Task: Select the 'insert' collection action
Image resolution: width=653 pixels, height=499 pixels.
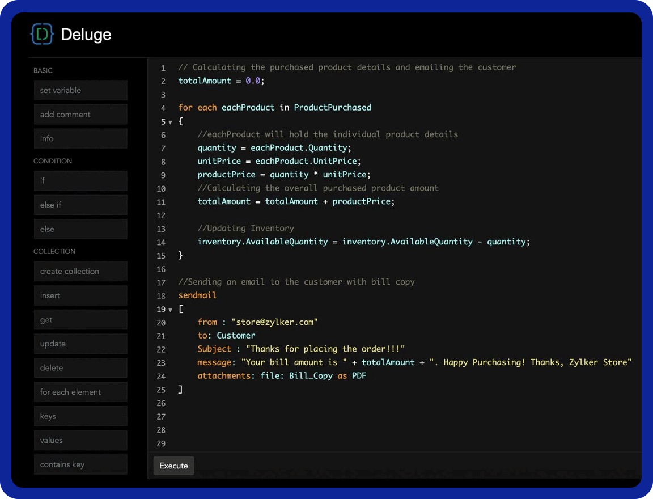Action: [x=80, y=295]
